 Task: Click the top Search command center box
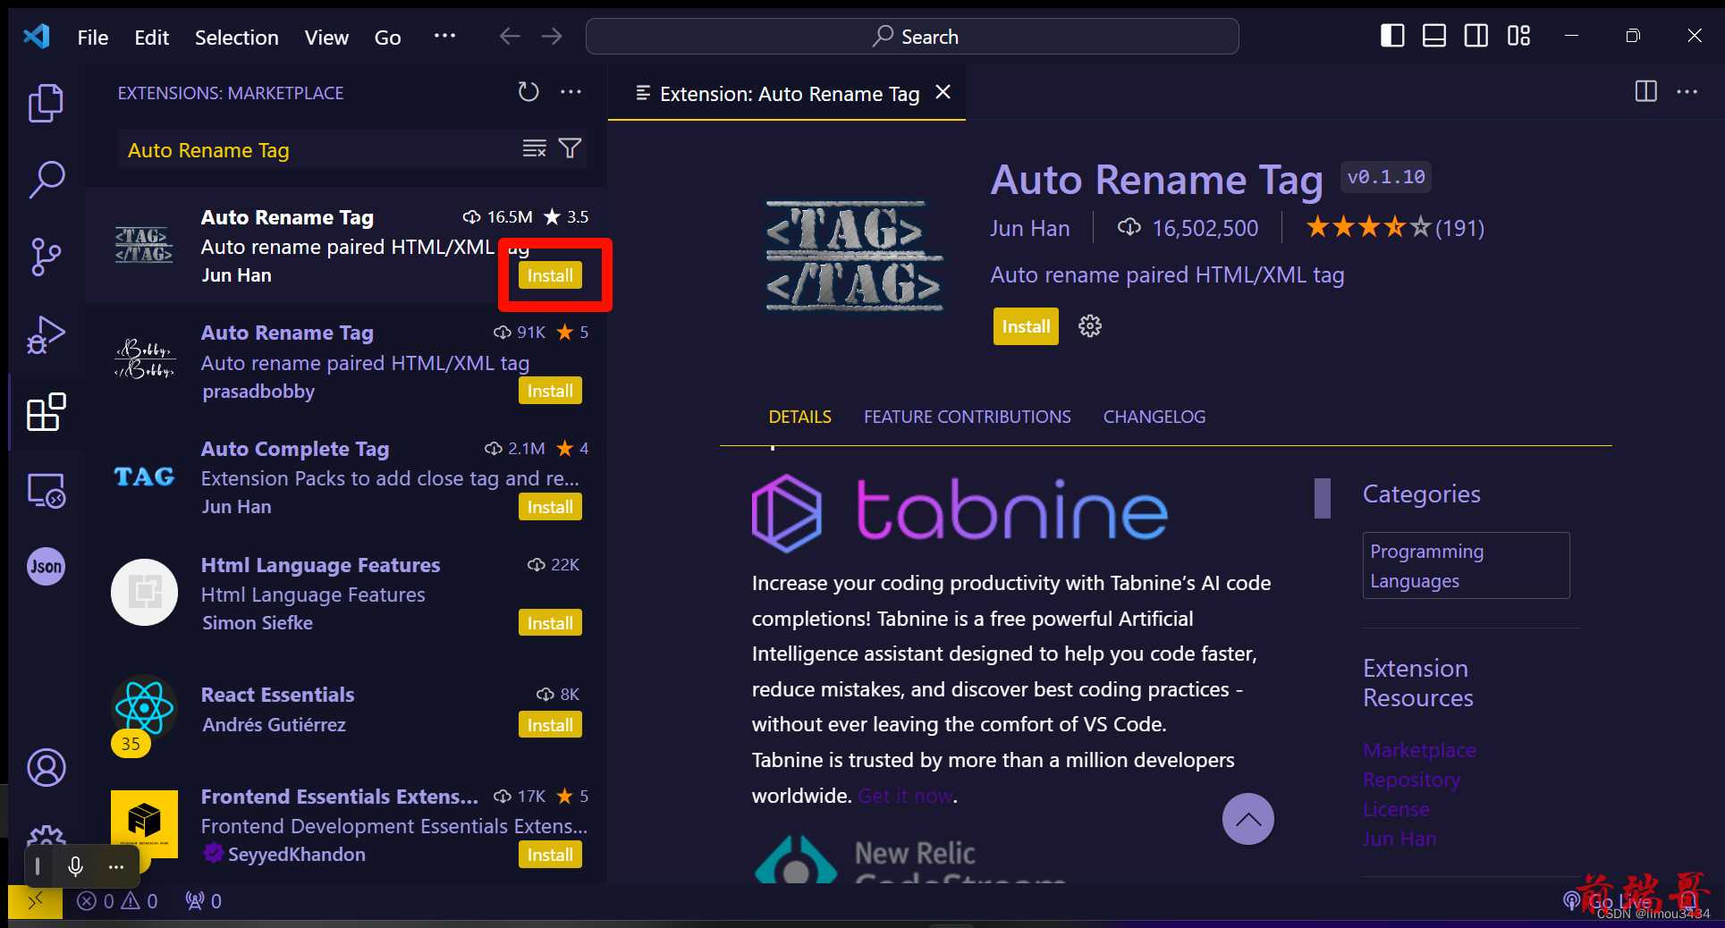[x=912, y=37]
